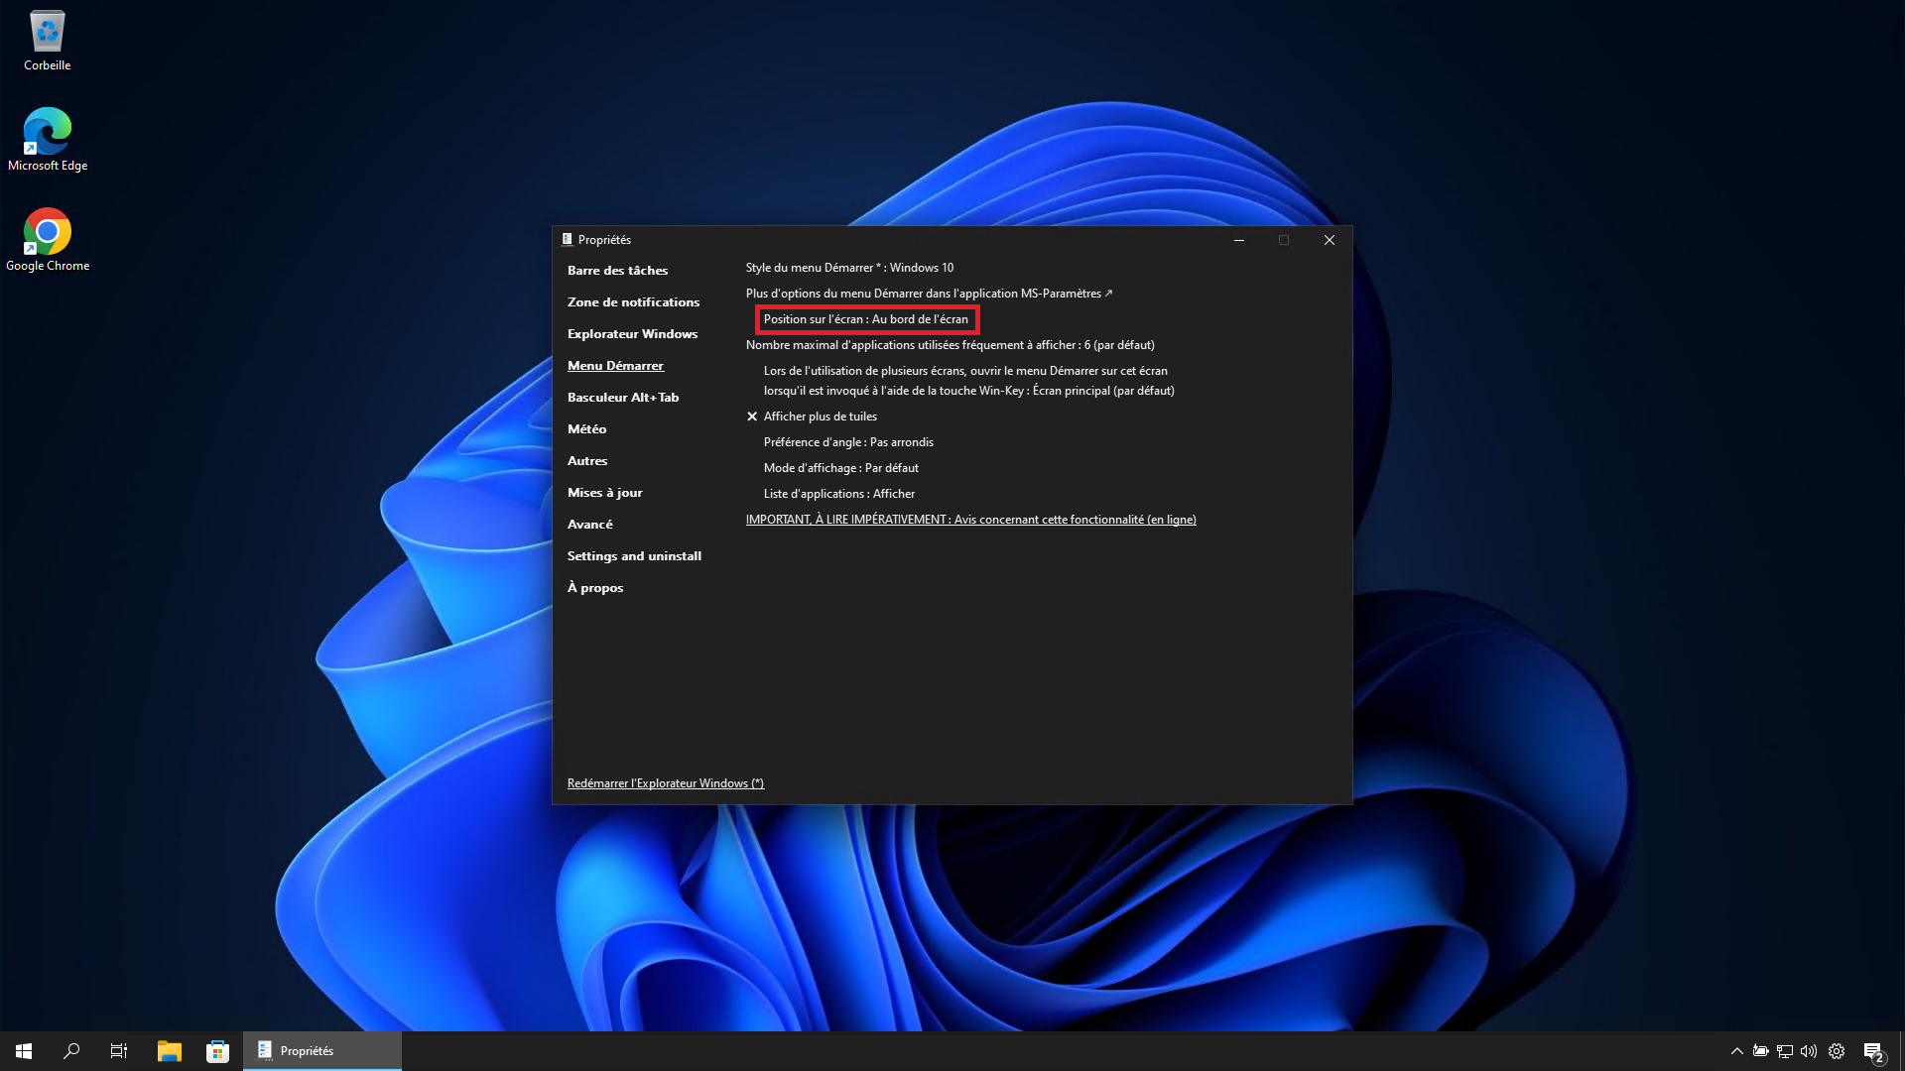Change 'Mode d'affichage' setting
Viewport: 1905px width, 1071px height.
click(840, 468)
